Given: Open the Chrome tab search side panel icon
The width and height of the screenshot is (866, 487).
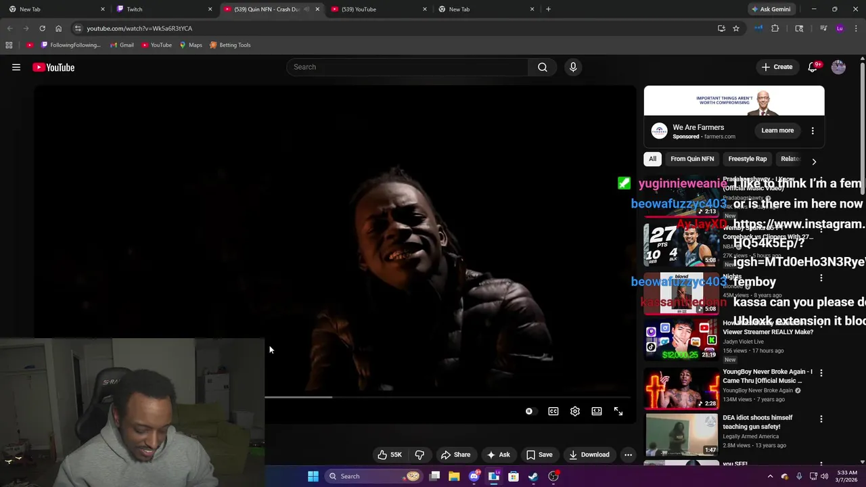Looking at the screenshot, I should tap(799, 28).
